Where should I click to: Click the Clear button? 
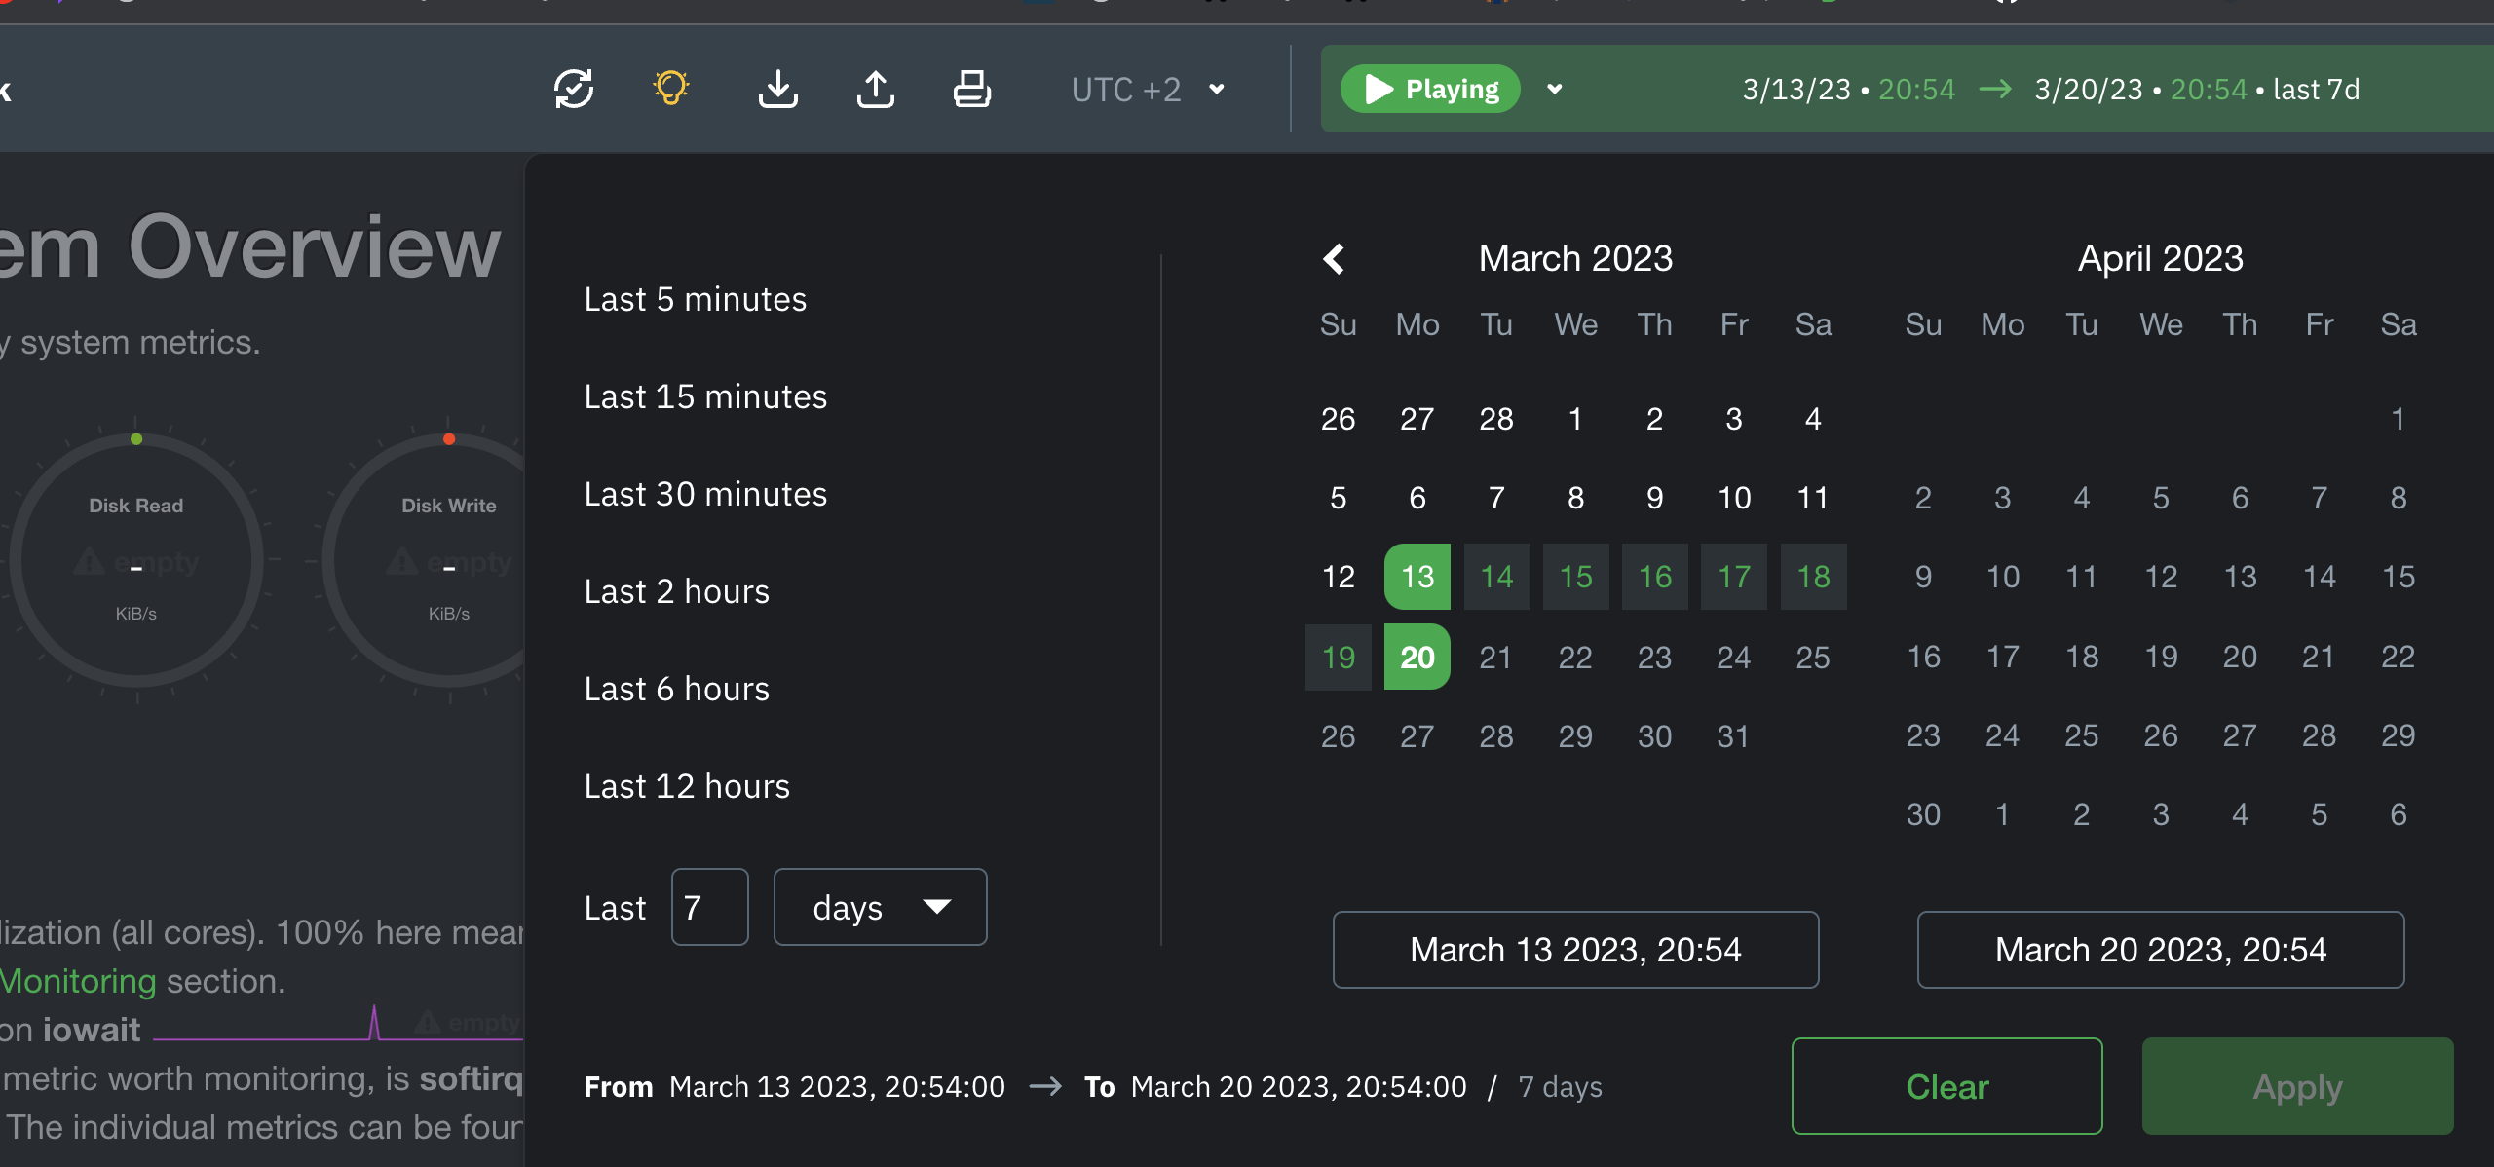tap(1946, 1086)
